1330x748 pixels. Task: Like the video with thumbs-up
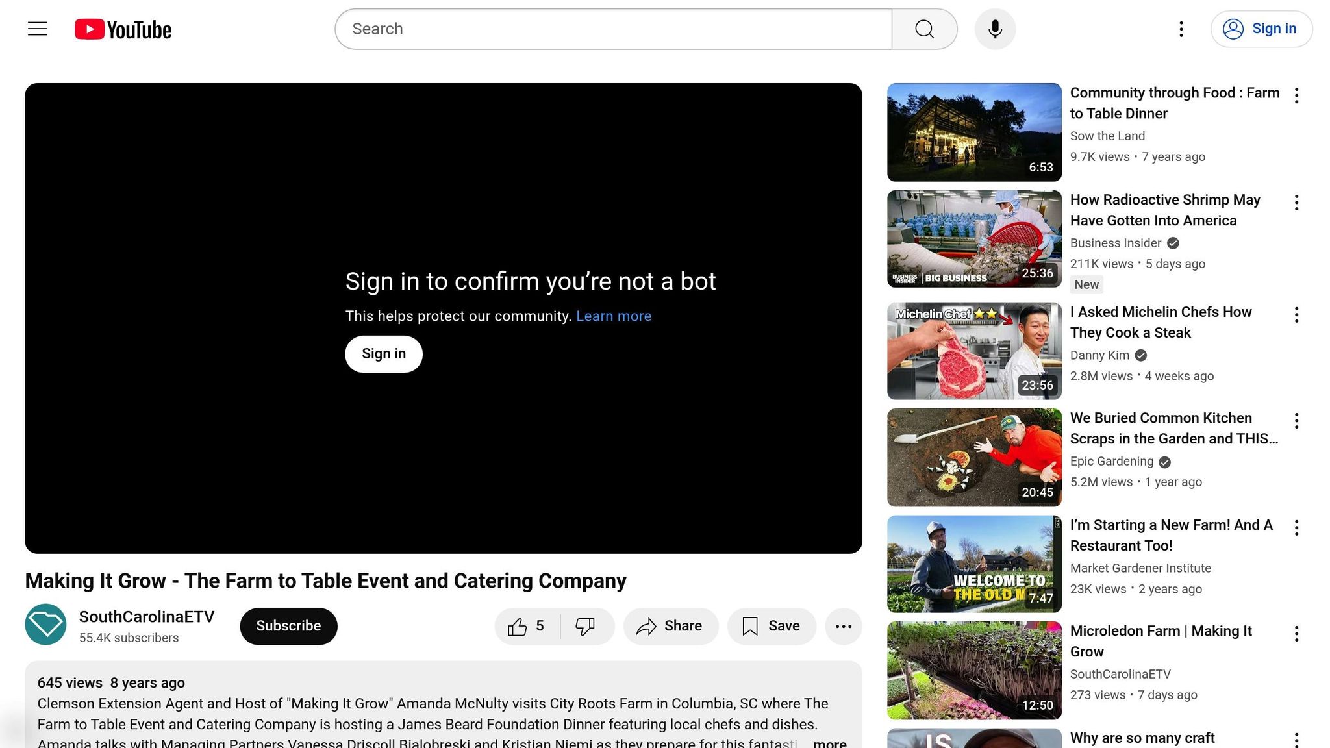(x=527, y=626)
